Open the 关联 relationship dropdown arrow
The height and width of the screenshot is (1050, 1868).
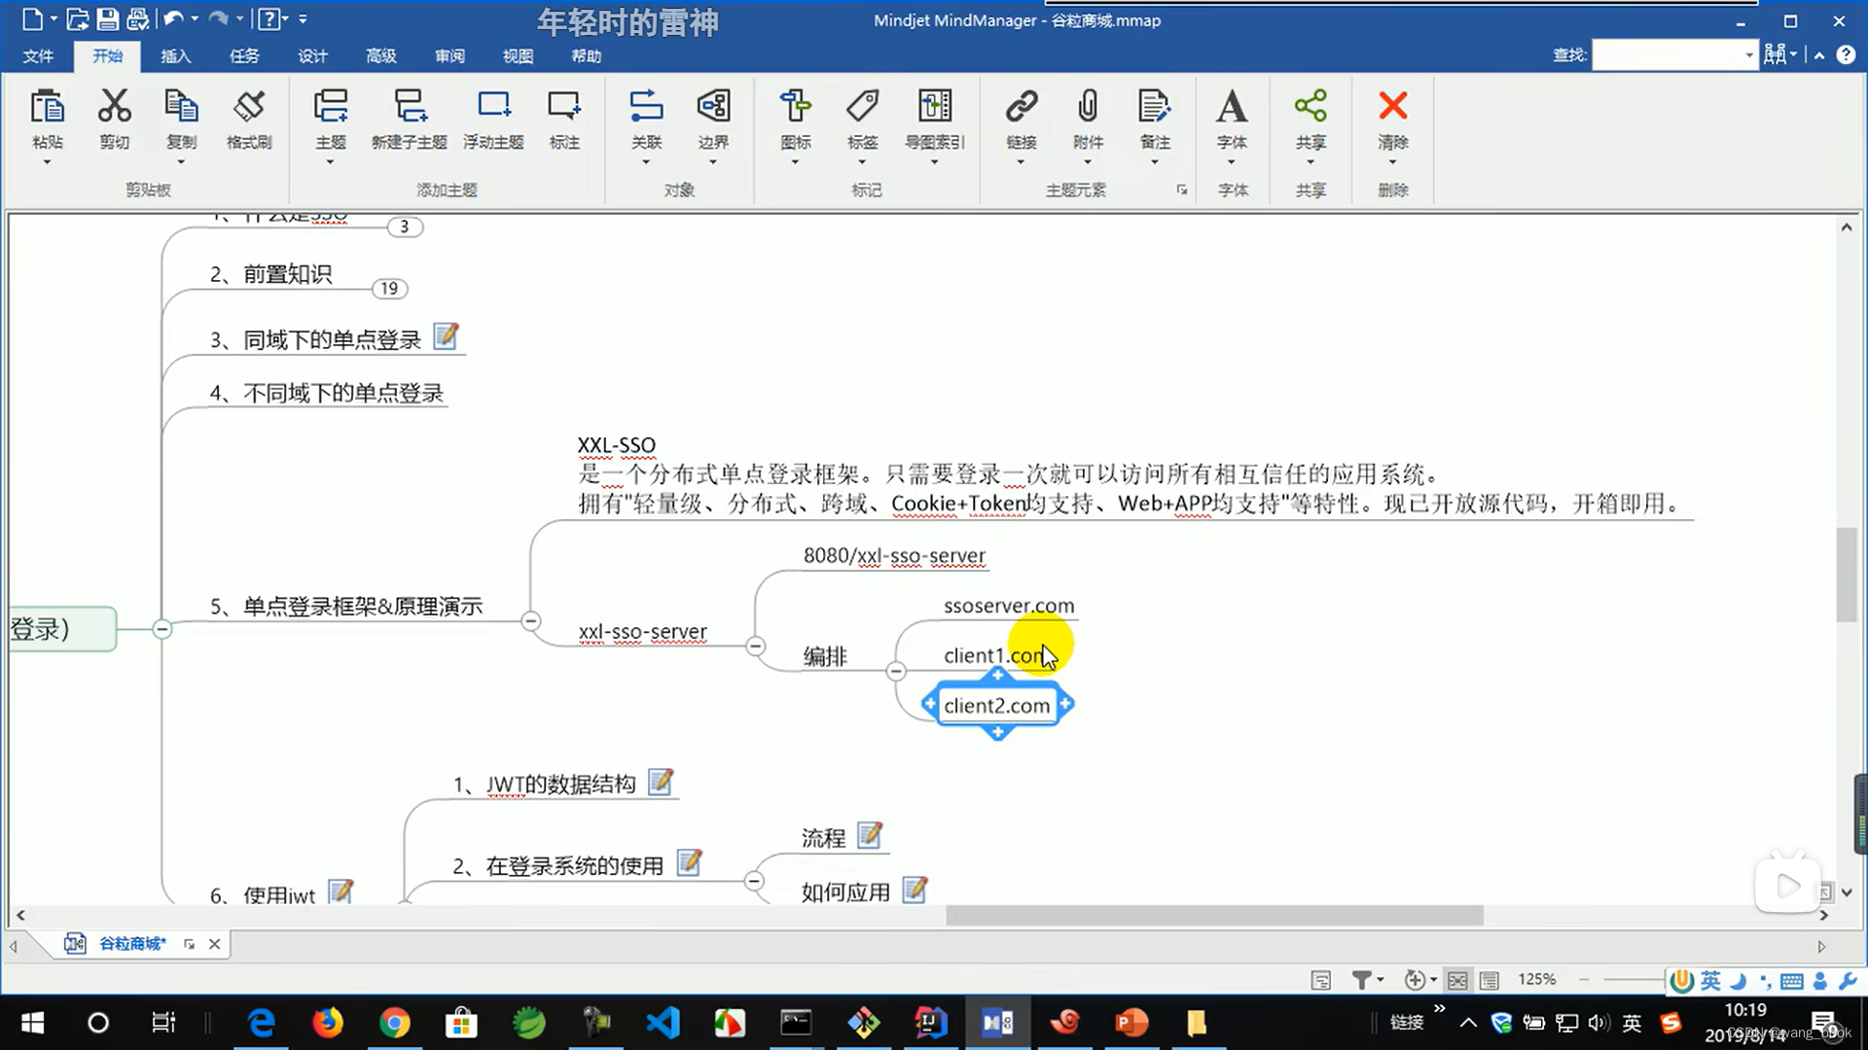tap(646, 162)
